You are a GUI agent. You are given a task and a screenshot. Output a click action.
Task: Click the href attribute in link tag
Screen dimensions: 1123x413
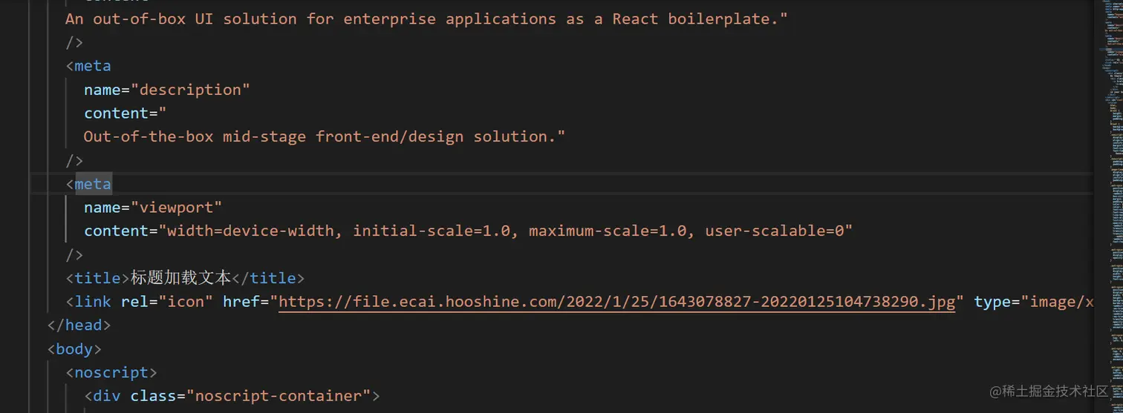(x=241, y=302)
